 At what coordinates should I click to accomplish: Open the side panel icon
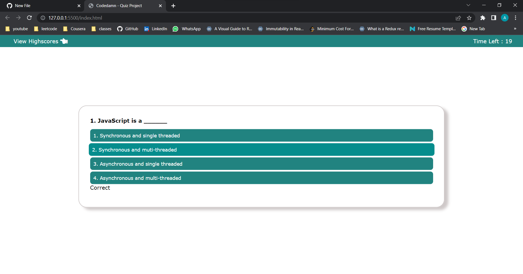494,18
